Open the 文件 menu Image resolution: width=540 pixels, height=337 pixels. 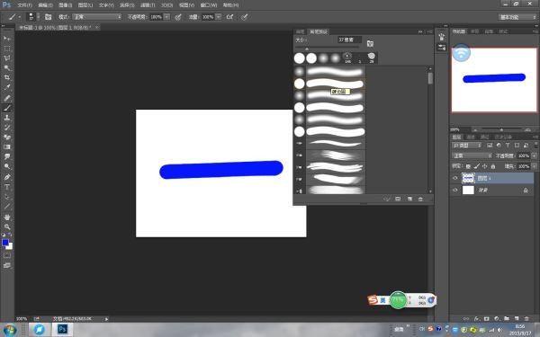pos(24,5)
